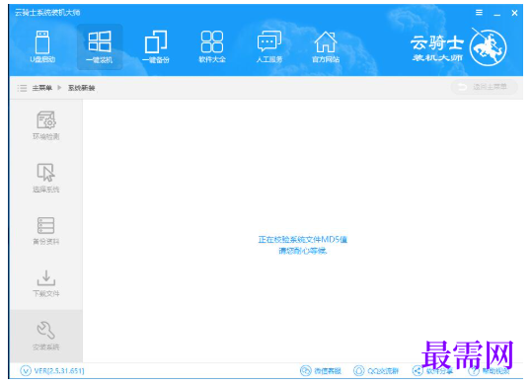Close the 云骑士 window
The height and width of the screenshot is (386, 532).
pyautogui.click(x=514, y=13)
